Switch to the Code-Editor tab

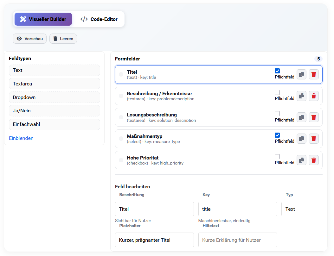point(99,19)
